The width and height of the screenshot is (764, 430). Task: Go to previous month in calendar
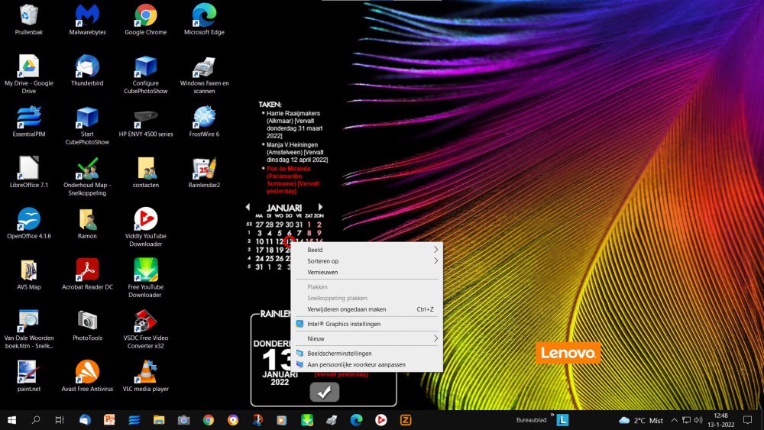pos(248,207)
